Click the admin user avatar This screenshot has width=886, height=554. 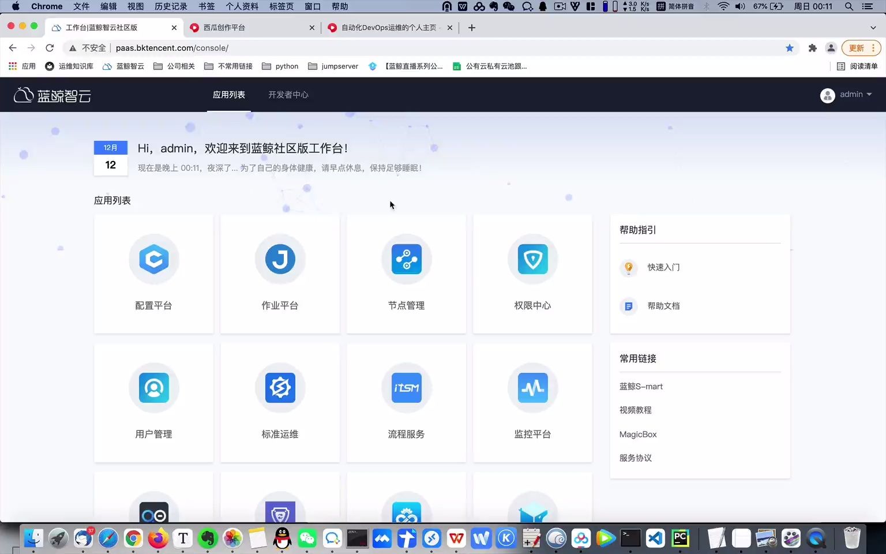827,95
